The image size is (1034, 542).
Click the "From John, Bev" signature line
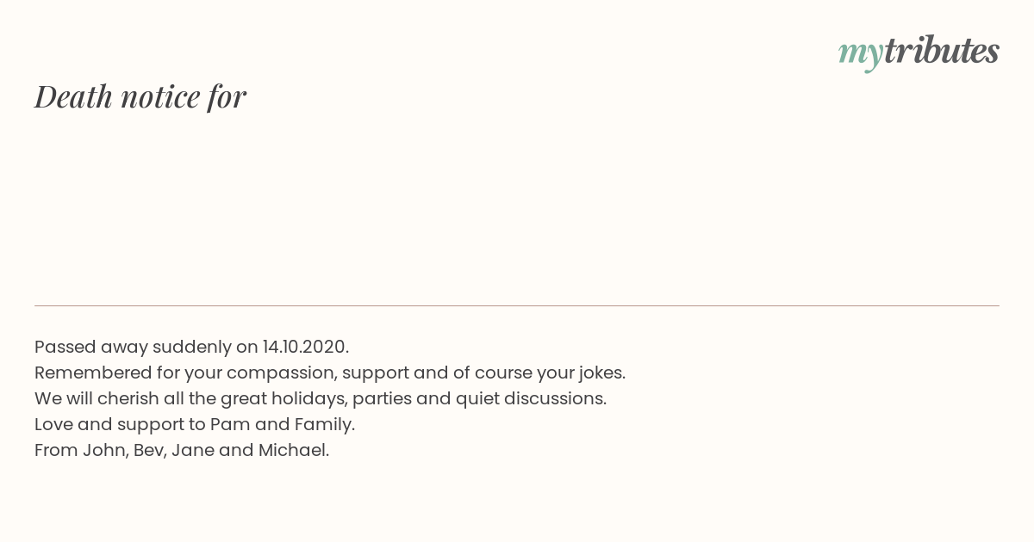tap(182, 450)
